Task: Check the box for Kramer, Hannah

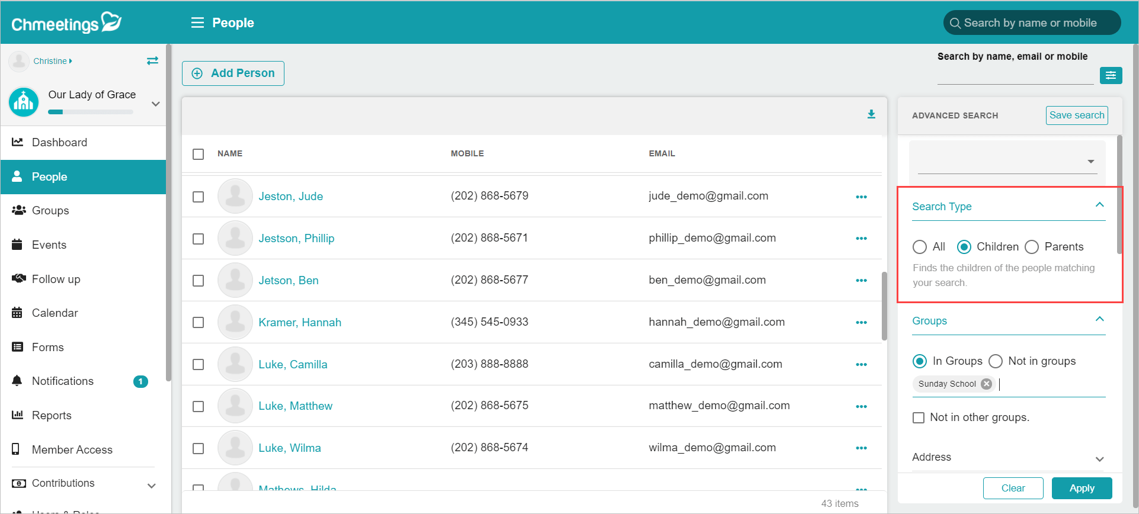Action: click(x=199, y=323)
